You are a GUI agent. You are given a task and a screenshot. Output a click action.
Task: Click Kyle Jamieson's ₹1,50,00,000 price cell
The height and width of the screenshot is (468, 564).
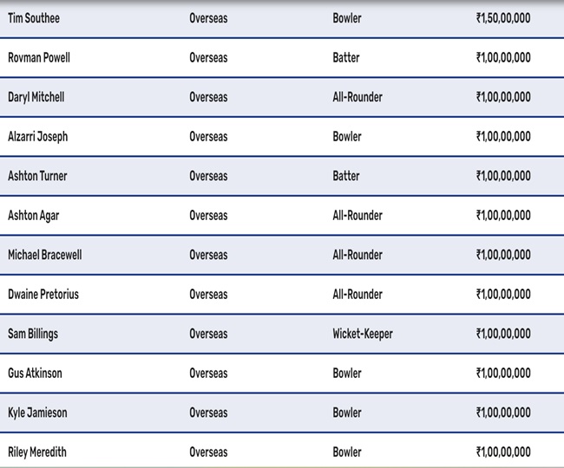coord(503,413)
